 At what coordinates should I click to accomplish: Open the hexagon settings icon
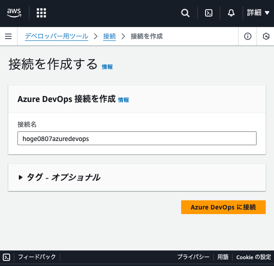266,36
